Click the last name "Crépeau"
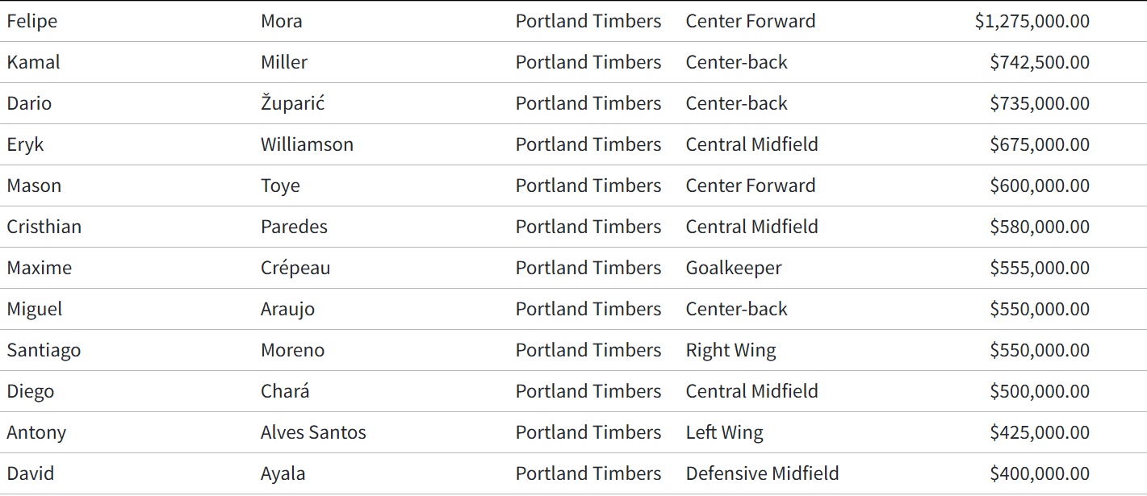This screenshot has height=496, width=1147. point(295,268)
